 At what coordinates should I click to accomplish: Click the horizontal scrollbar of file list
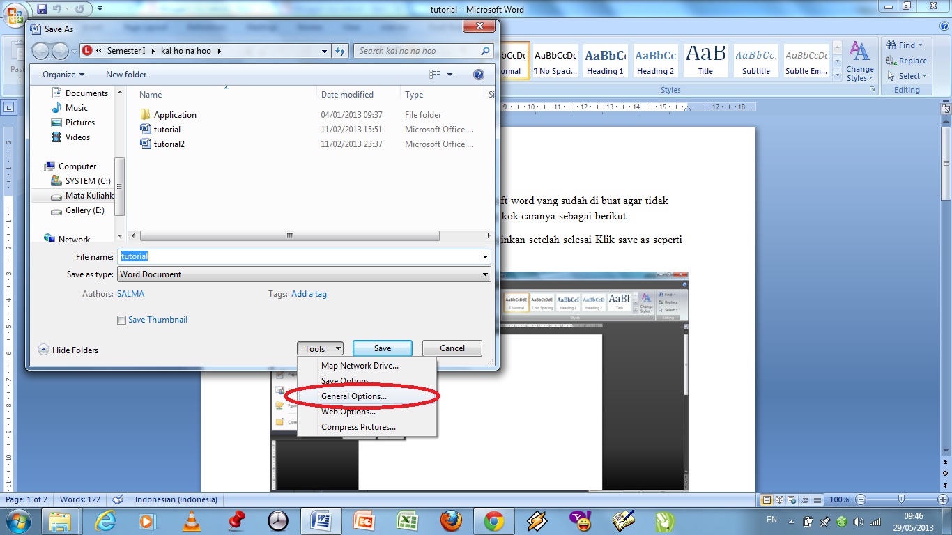(289, 235)
